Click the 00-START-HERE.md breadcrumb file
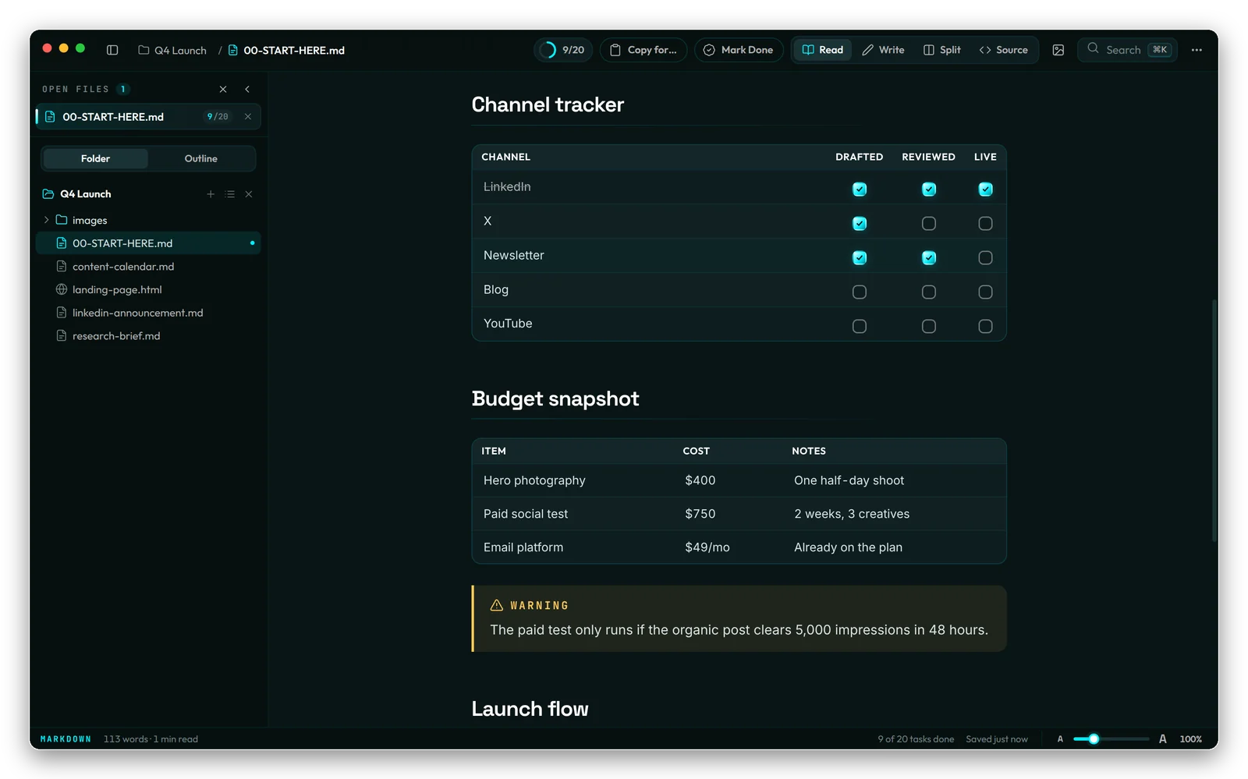1248x779 pixels. [286, 50]
